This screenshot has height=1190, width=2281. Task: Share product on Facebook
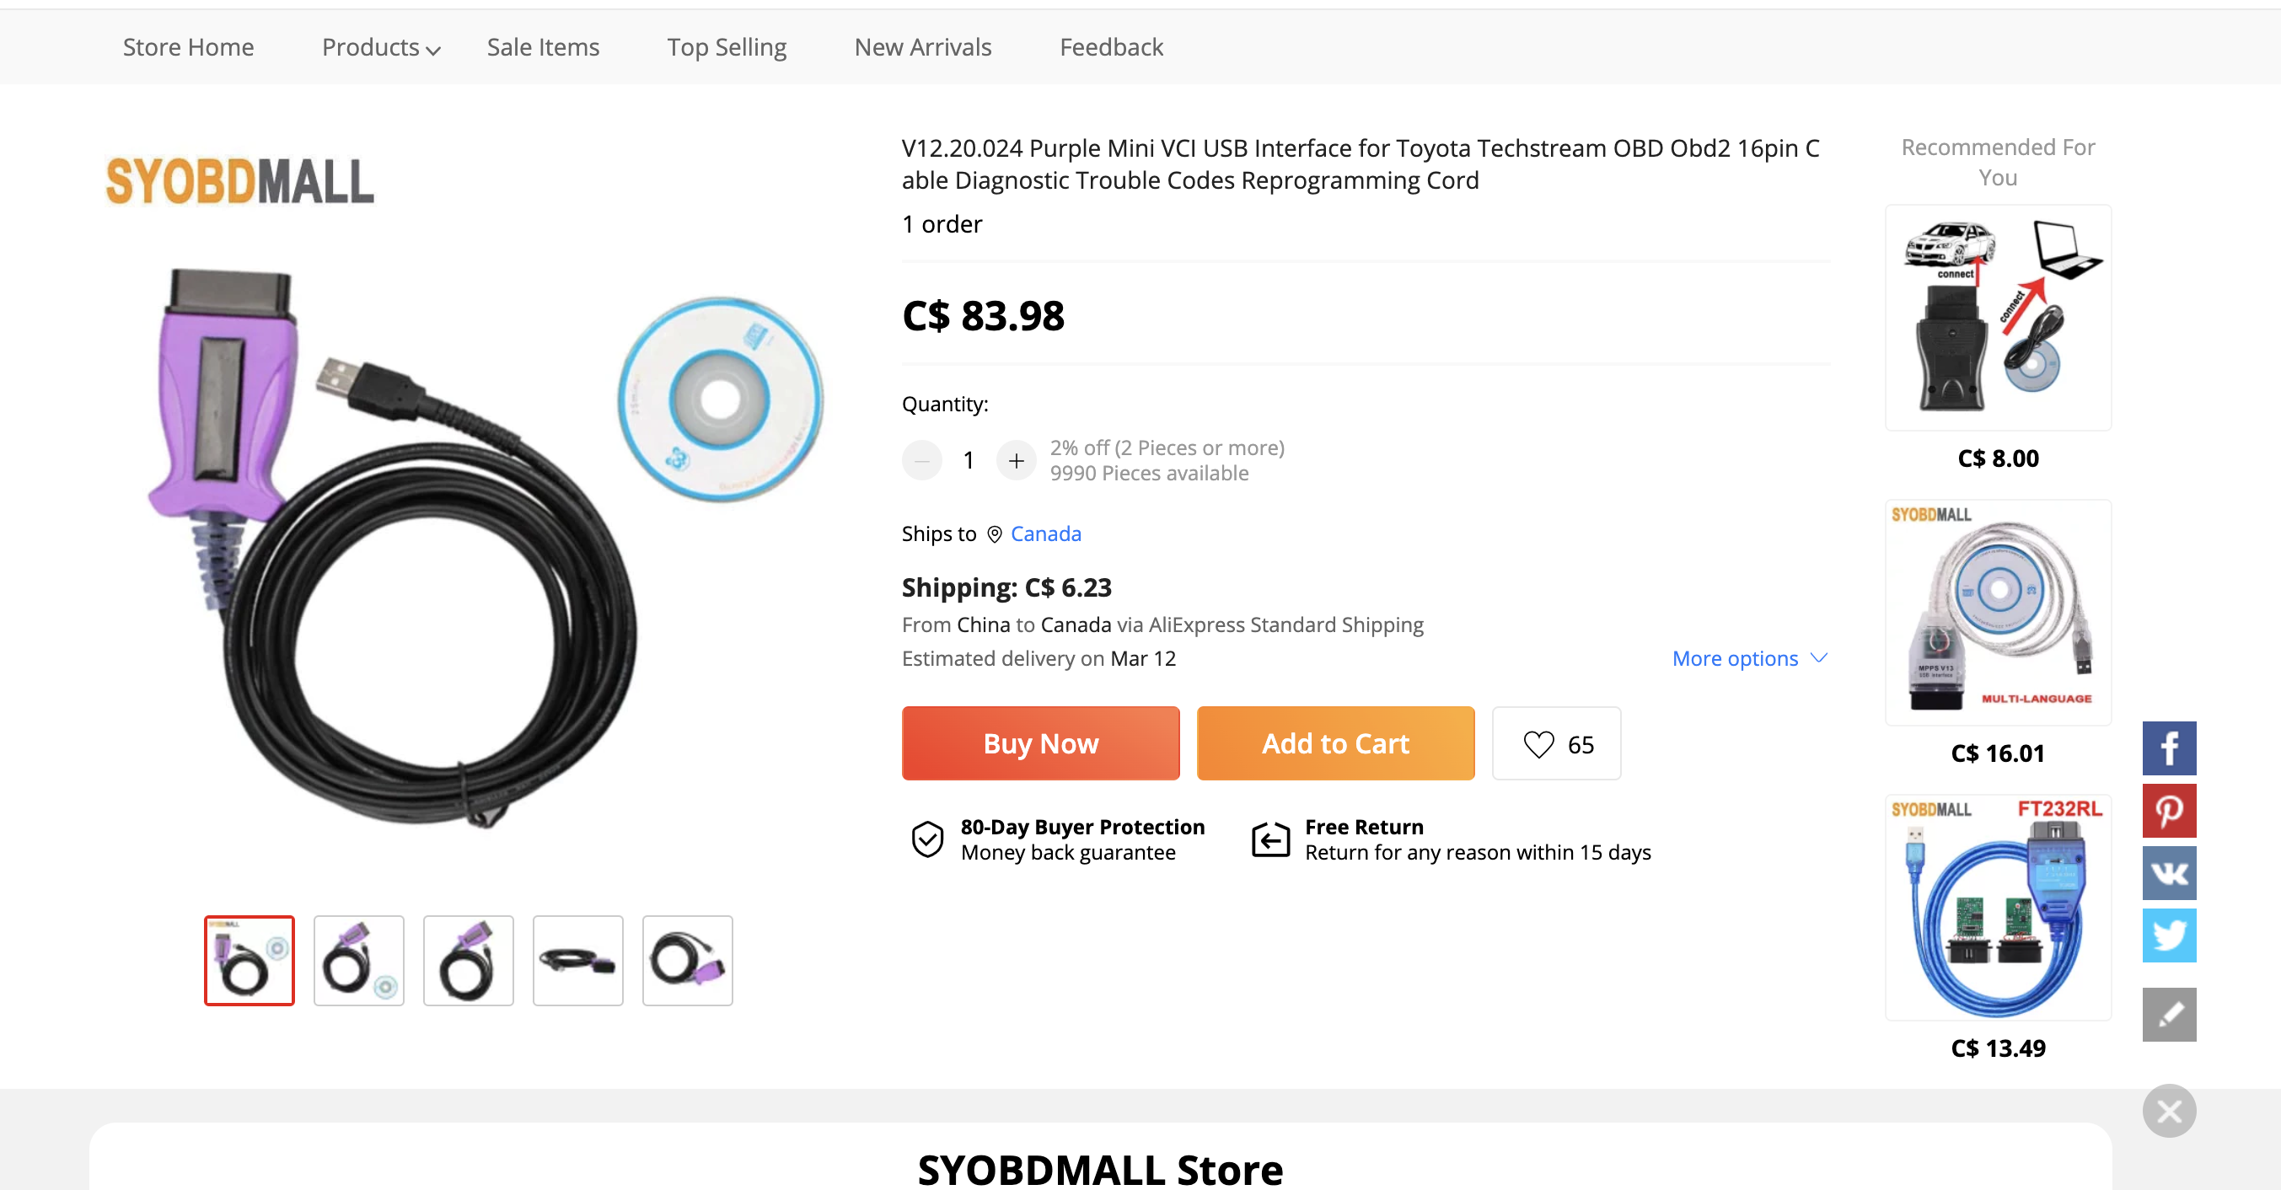click(2169, 748)
